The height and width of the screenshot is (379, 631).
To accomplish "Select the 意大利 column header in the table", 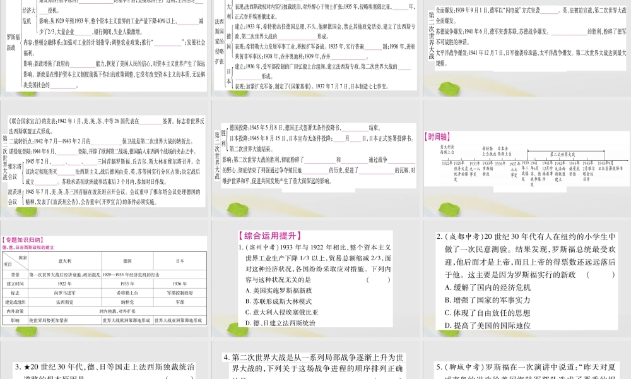I will pos(64,261).
